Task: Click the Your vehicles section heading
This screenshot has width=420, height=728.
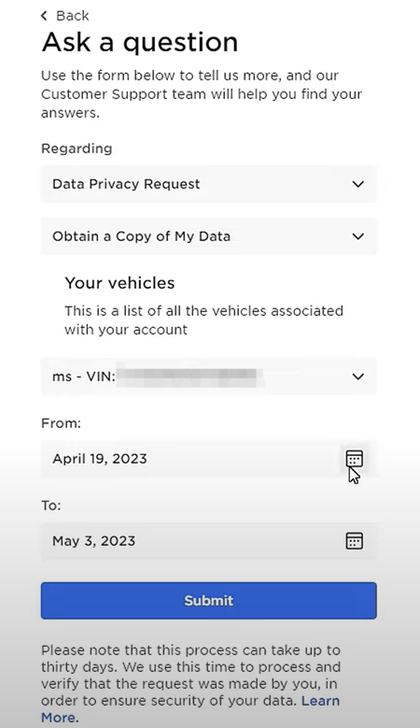Action: (x=119, y=283)
